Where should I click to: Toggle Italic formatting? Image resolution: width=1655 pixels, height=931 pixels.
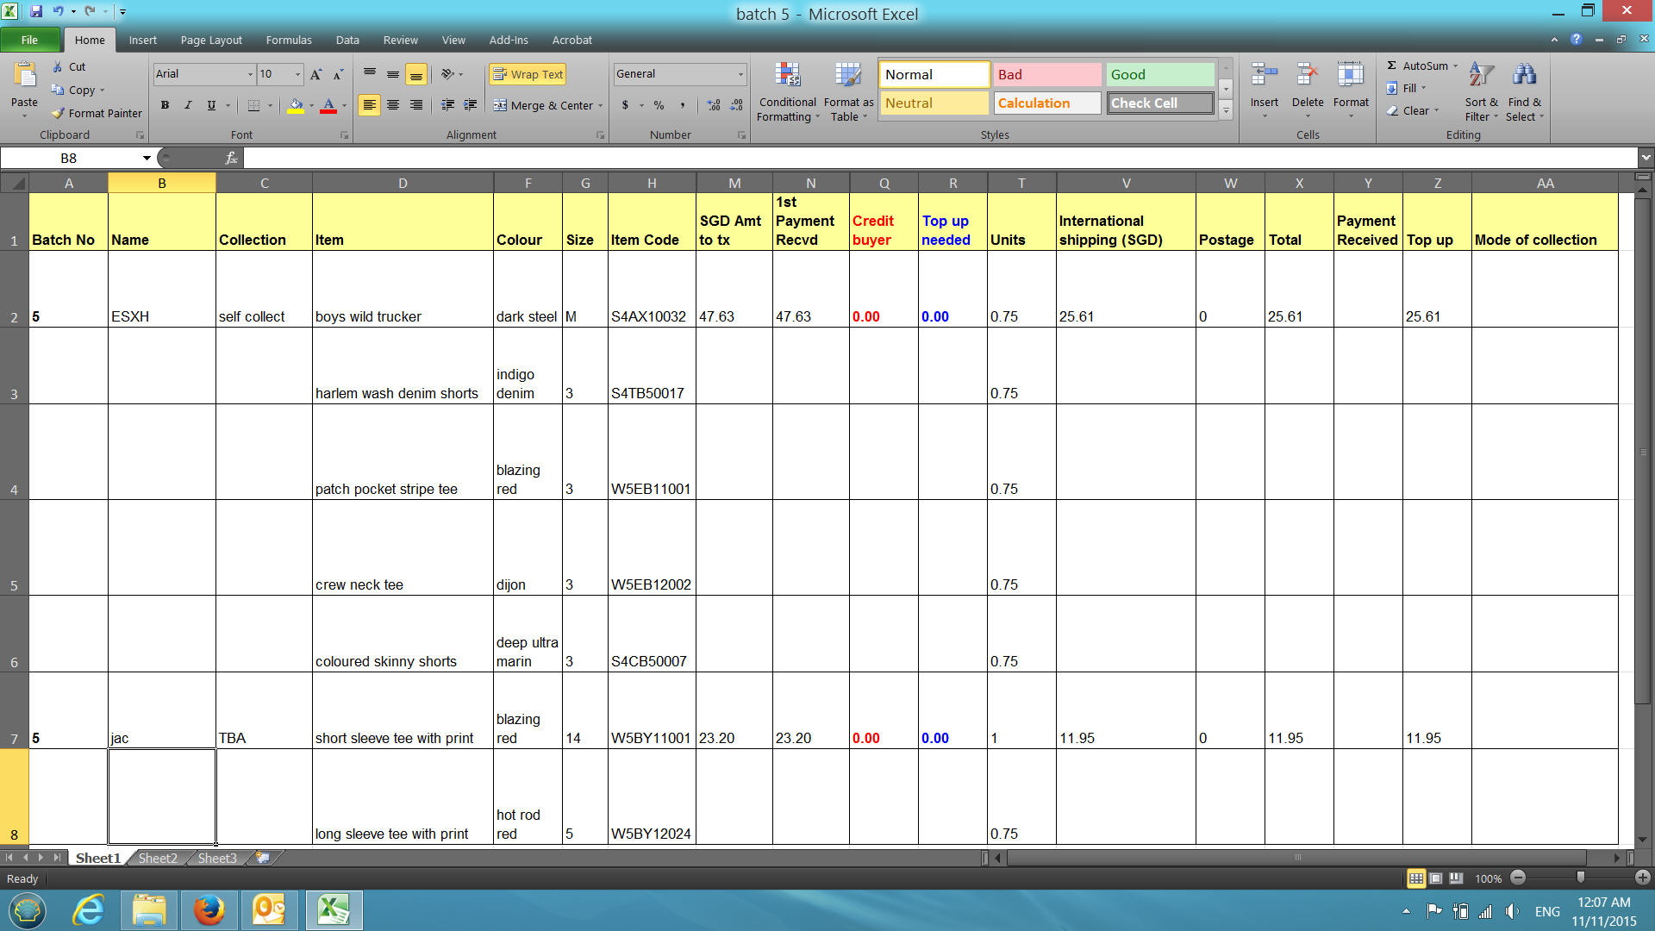188,105
